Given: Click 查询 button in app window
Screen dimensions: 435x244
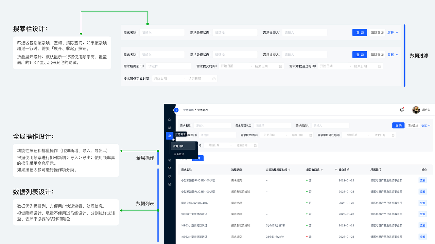Looking at the screenshot, I should [x=398, y=126].
